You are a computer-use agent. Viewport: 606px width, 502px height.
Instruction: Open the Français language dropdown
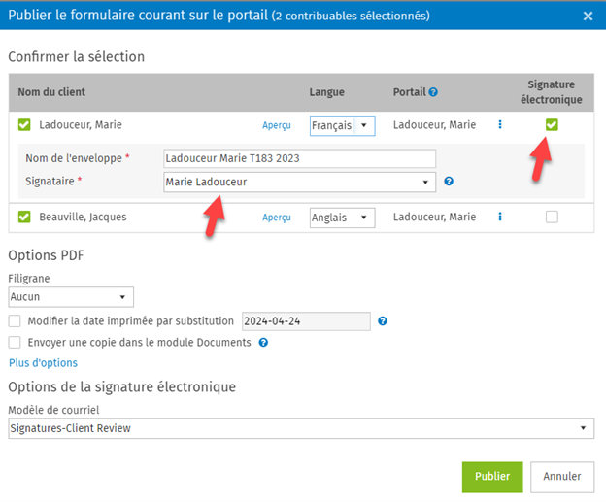pyautogui.click(x=342, y=125)
